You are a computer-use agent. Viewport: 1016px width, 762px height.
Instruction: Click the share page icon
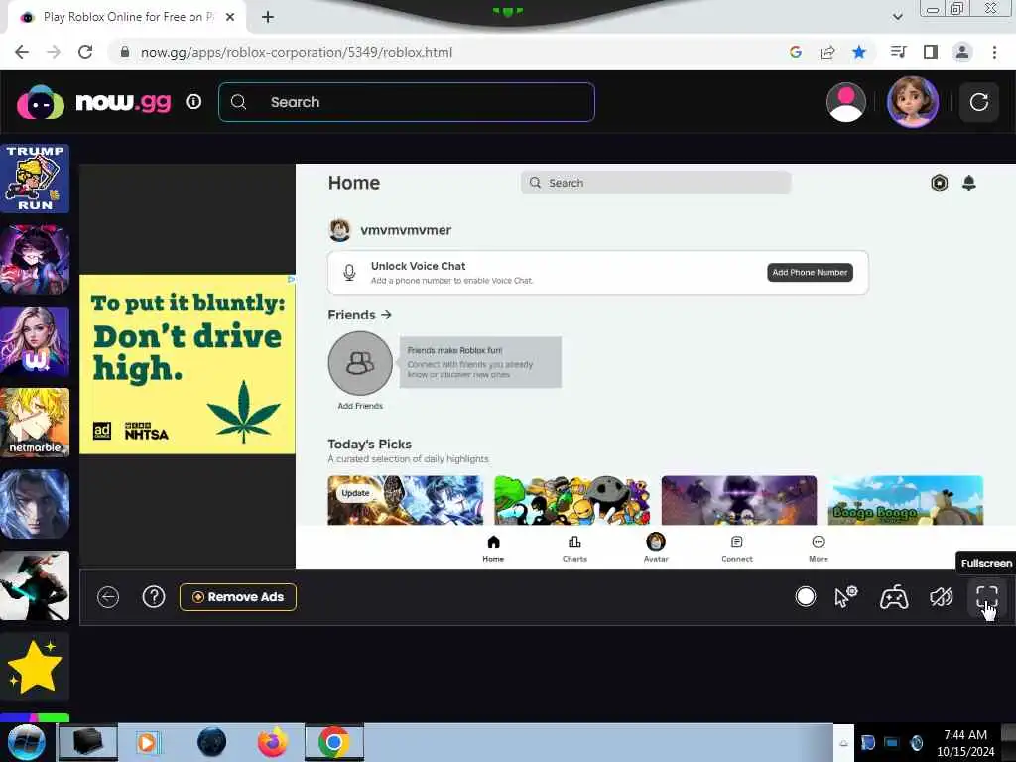click(x=826, y=52)
